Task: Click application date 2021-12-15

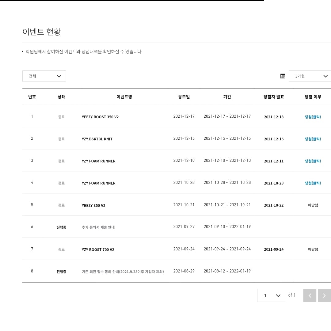Action: (x=184, y=138)
